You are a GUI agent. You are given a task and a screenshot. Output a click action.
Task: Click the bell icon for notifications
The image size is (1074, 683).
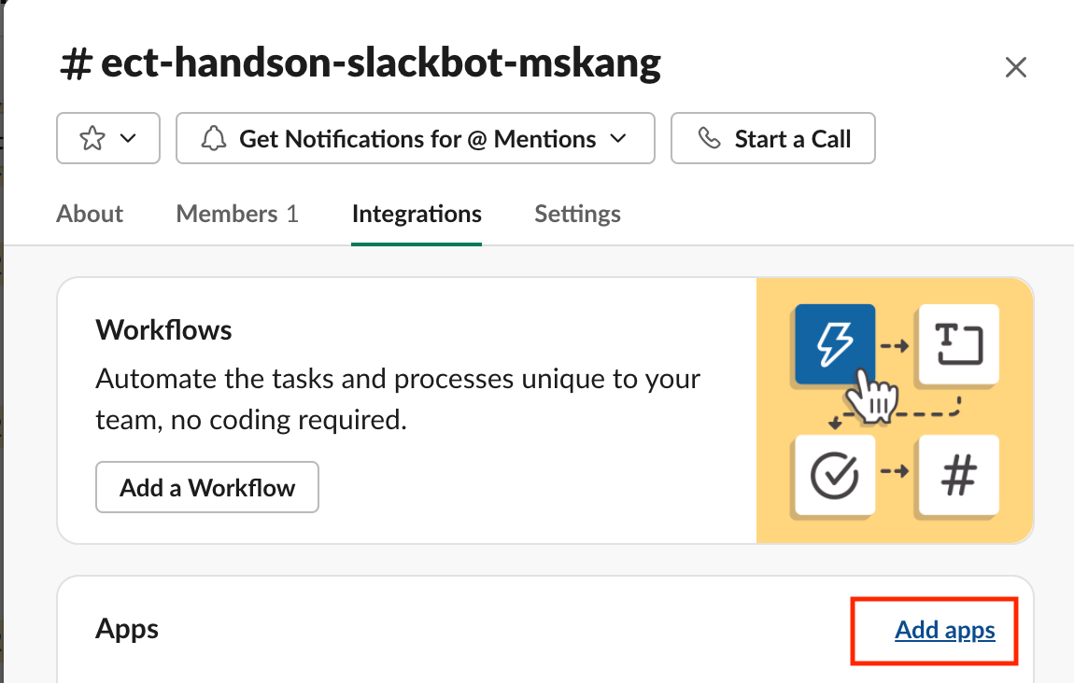point(214,139)
